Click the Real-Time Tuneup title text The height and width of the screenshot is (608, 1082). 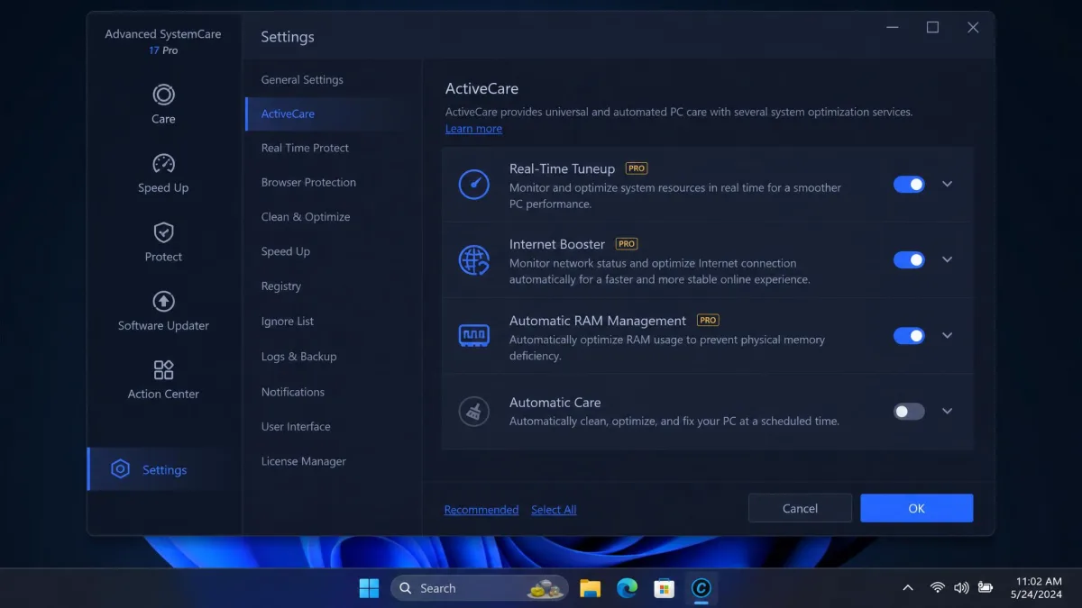(562, 168)
